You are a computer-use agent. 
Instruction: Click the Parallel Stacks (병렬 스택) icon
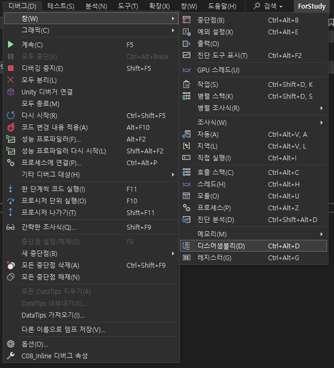187,96
